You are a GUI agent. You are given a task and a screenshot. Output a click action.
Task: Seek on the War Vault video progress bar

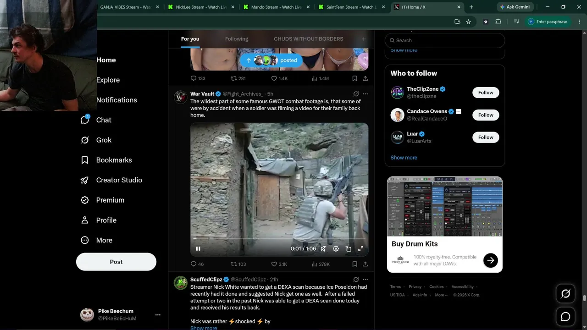tap(279, 238)
